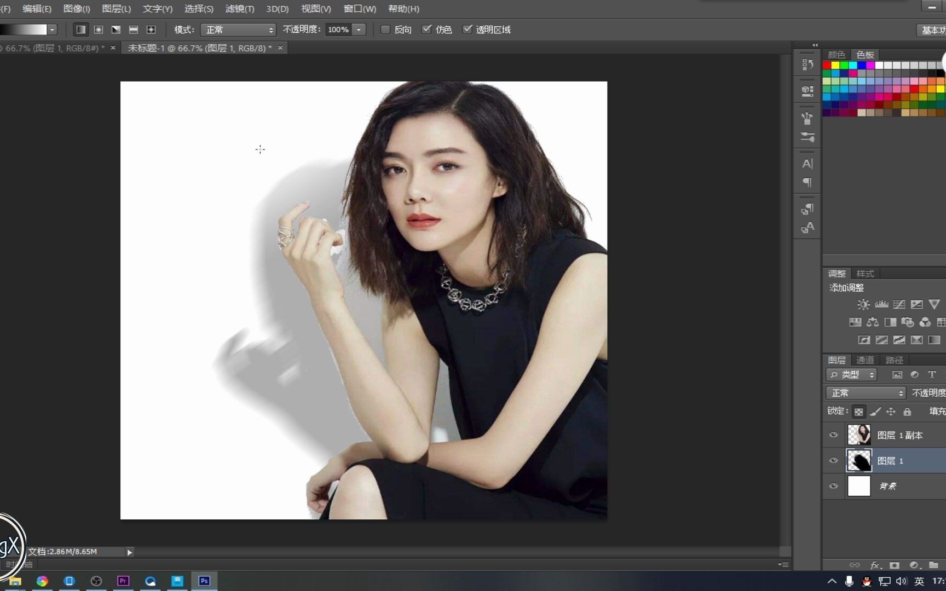Open the History panel icon
946x591 pixels.
click(x=807, y=65)
